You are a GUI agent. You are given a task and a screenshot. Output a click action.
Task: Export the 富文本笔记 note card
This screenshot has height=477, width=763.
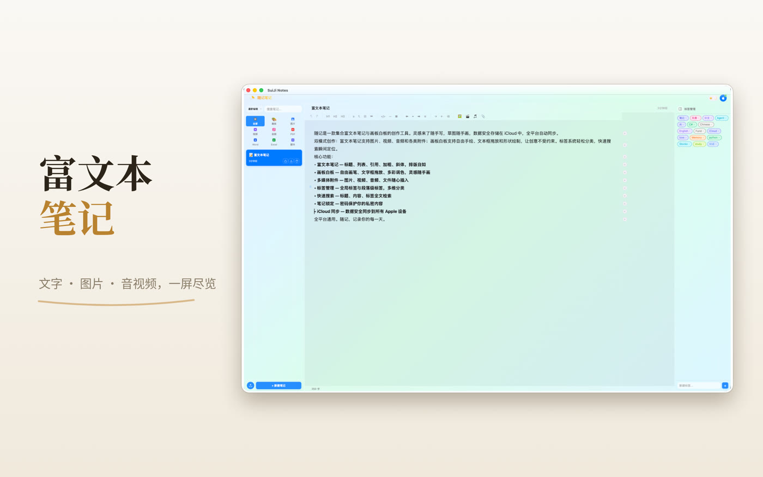point(291,161)
